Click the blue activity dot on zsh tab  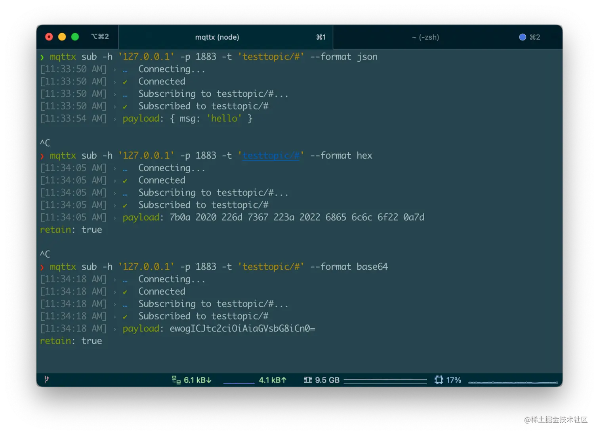click(523, 37)
